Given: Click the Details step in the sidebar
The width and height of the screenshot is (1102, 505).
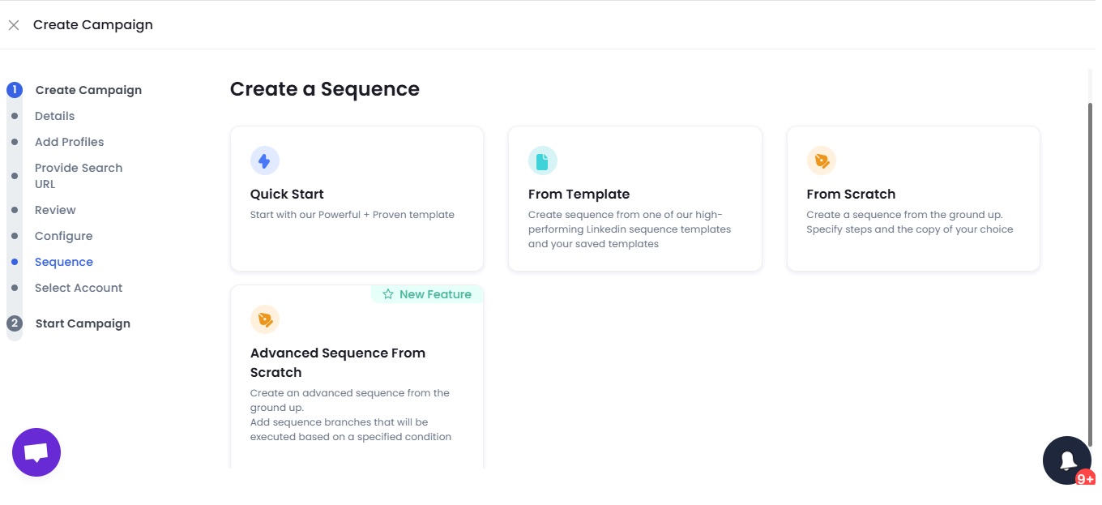Looking at the screenshot, I should [x=54, y=115].
